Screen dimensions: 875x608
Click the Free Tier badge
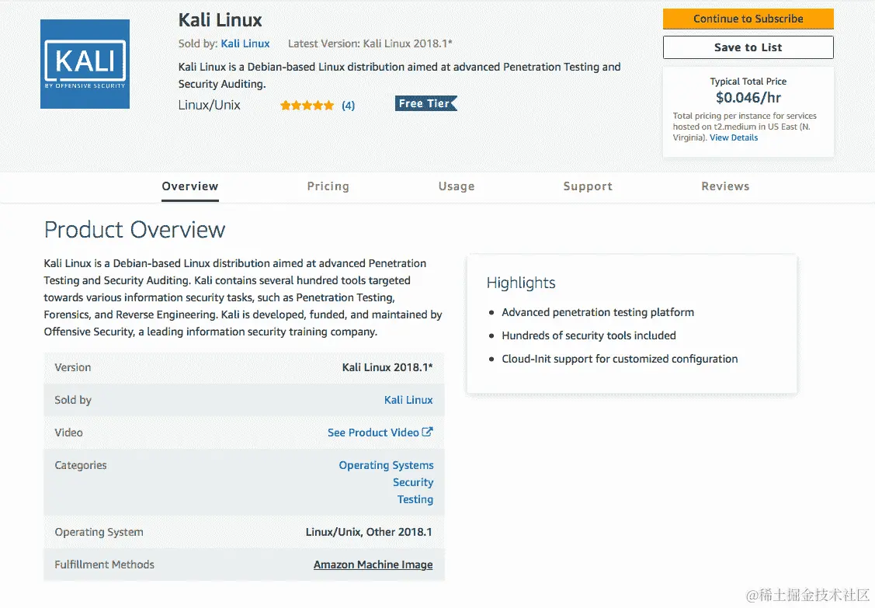[x=426, y=103]
